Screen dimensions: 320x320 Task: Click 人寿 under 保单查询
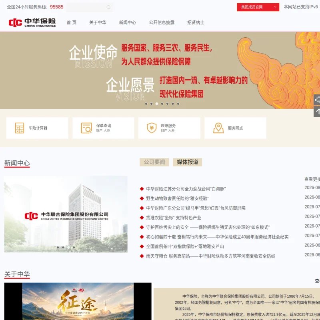coord(107,130)
